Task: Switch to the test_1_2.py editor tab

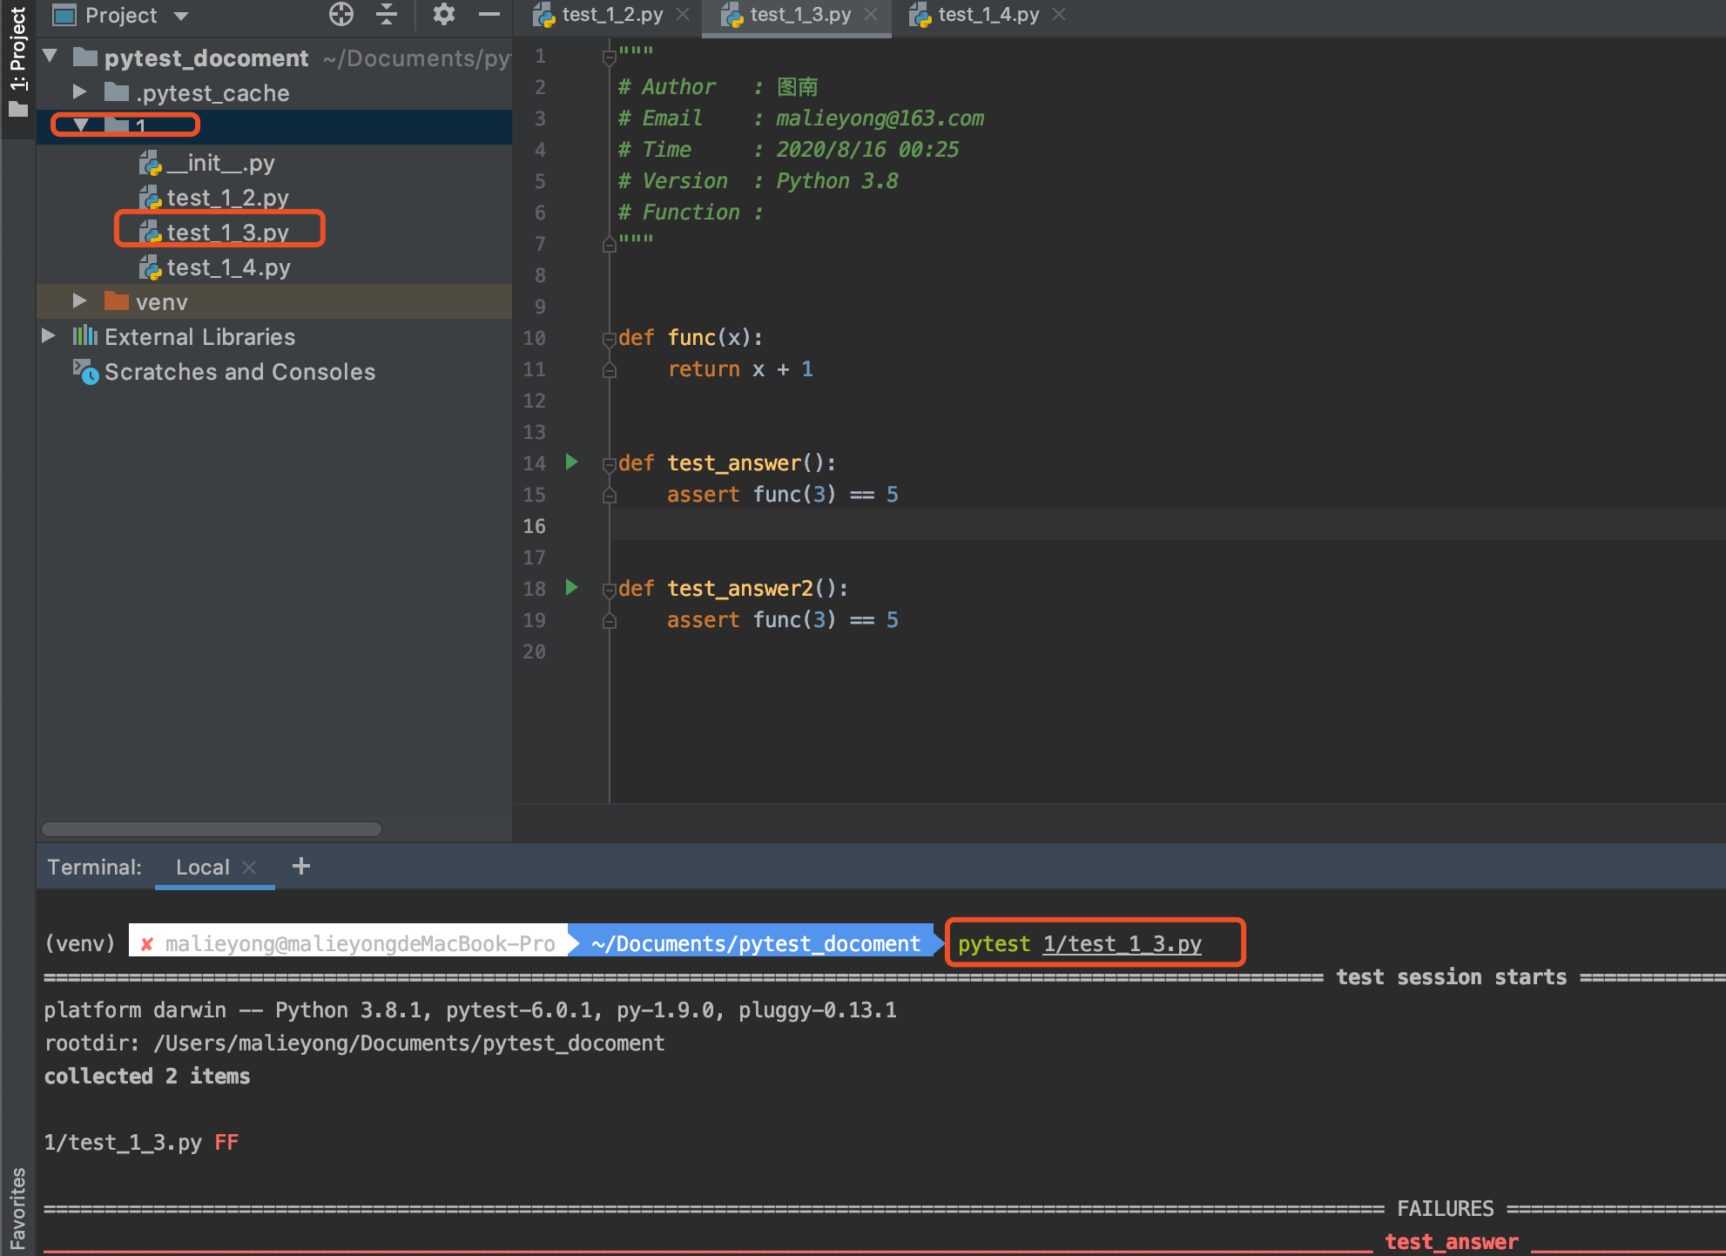Action: (x=611, y=15)
